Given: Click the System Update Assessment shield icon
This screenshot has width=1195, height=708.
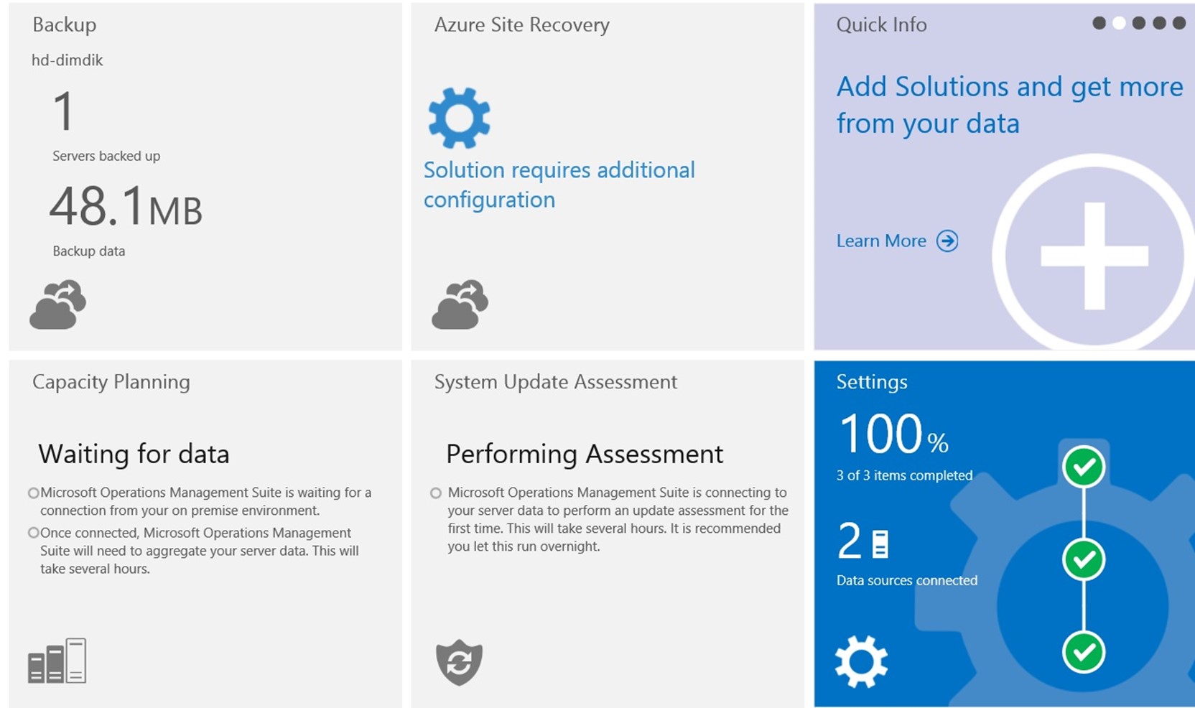Looking at the screenshot, I should [x=459, y=662].
